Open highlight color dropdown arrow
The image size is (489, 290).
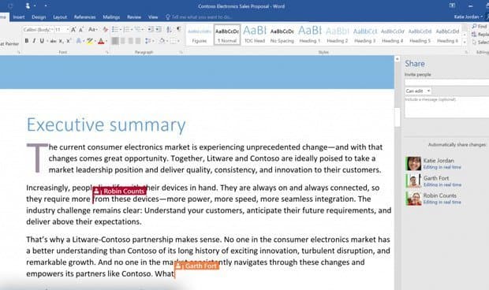click(x=95, y=41)
